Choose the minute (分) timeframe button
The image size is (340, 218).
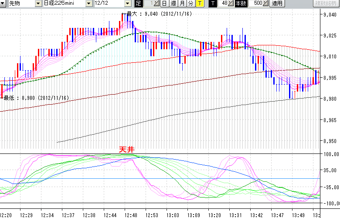coord(190,3)
